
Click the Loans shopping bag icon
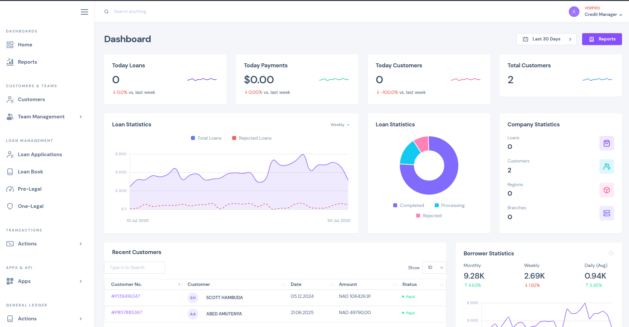coord(606,143)
